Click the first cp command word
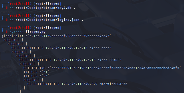This screenshot has height=93, width=184. pos(11,8)
